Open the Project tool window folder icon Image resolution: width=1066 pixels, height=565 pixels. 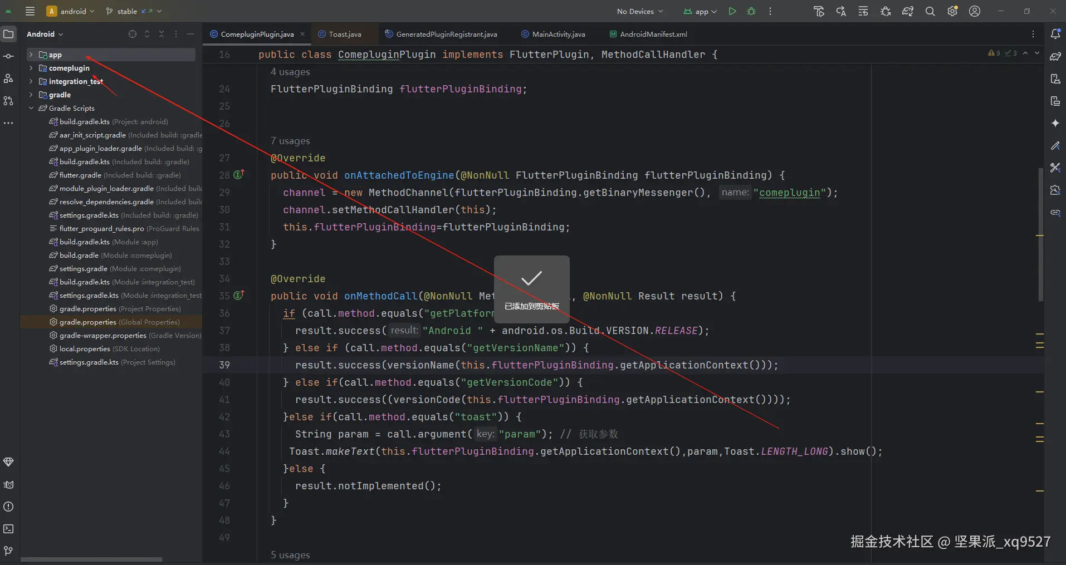(8, 34)
